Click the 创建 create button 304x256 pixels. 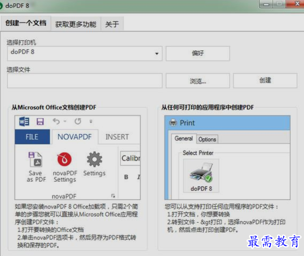coord(265,81)
